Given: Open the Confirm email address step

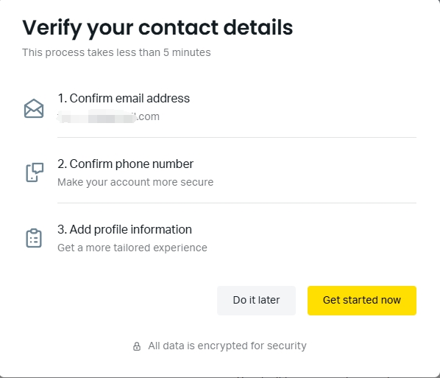Looking at the screenshot, I should [124, 98].
